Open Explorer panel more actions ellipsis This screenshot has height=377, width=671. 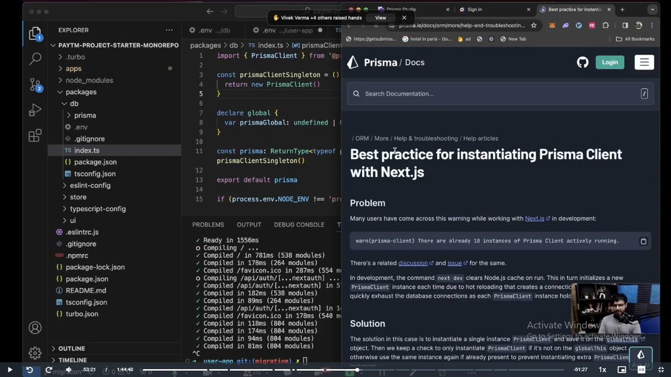(169, 30)
